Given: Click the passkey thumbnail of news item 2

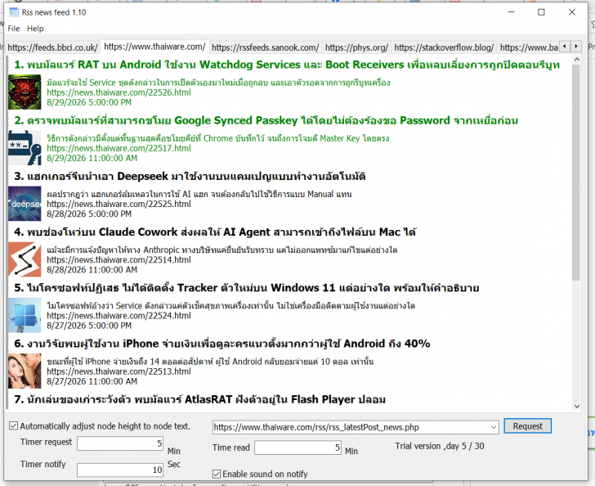Looking at the screenshot, I should (25, 148).
